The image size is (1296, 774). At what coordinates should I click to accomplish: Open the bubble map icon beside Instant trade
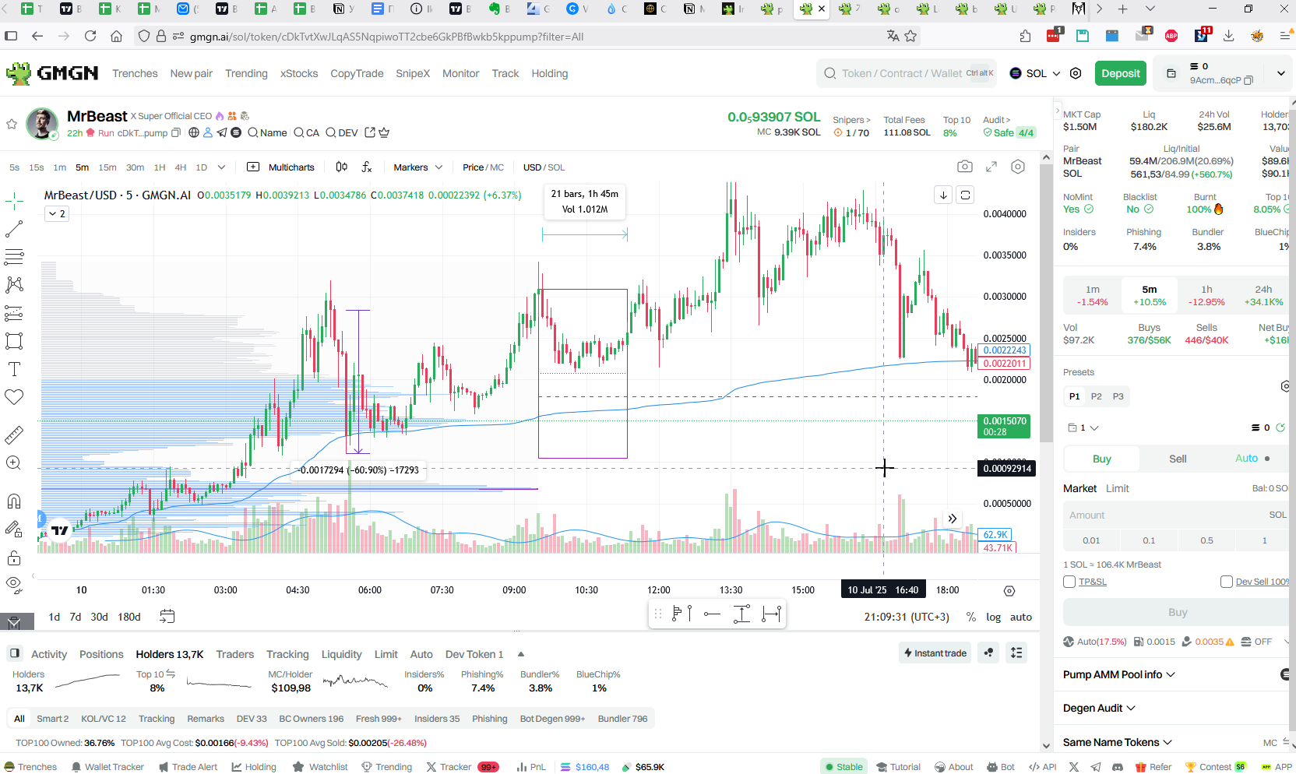(x=988, y=653)
